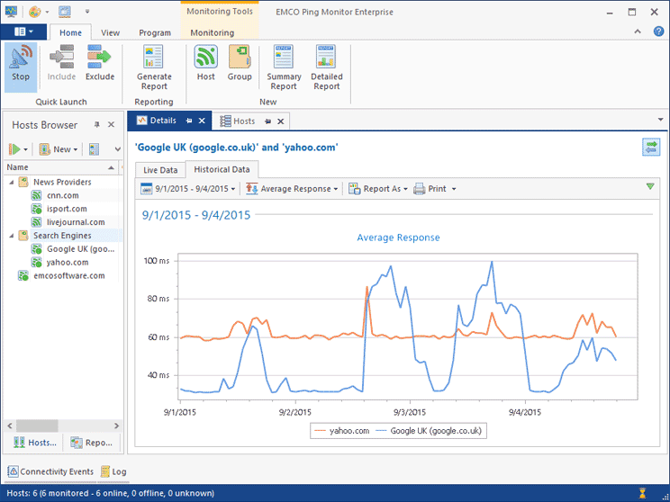Switch to the Live Data tab
Viewport: 670px width, 502px height.
pyautogui.click(x=160, y=170)
